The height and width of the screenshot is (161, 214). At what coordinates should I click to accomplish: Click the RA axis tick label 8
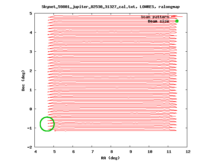coord(112,152)
